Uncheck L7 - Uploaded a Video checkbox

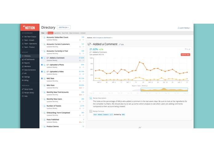pyautogui.click(x=42, y=72)
